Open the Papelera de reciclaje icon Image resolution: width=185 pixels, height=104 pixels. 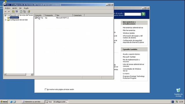[x=178, y=90]
